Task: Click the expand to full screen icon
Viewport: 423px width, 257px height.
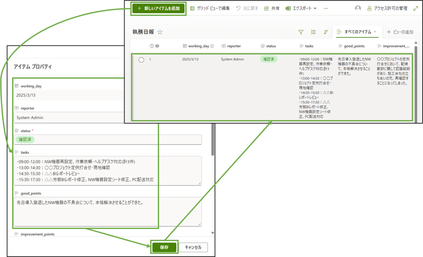Action: [416, 8]
